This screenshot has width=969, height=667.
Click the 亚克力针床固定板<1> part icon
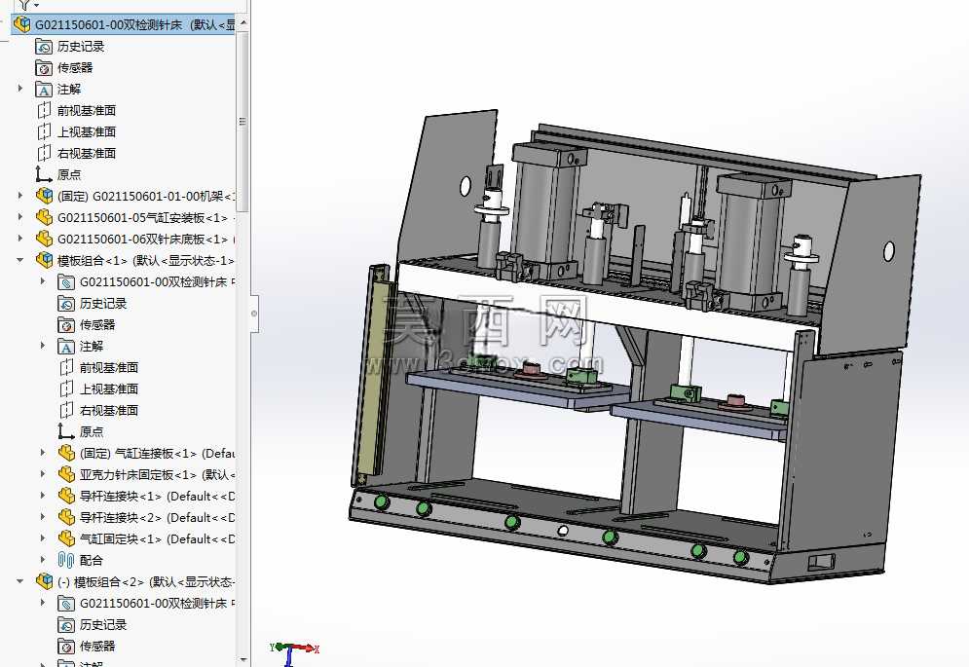click(x=66, y=475)
